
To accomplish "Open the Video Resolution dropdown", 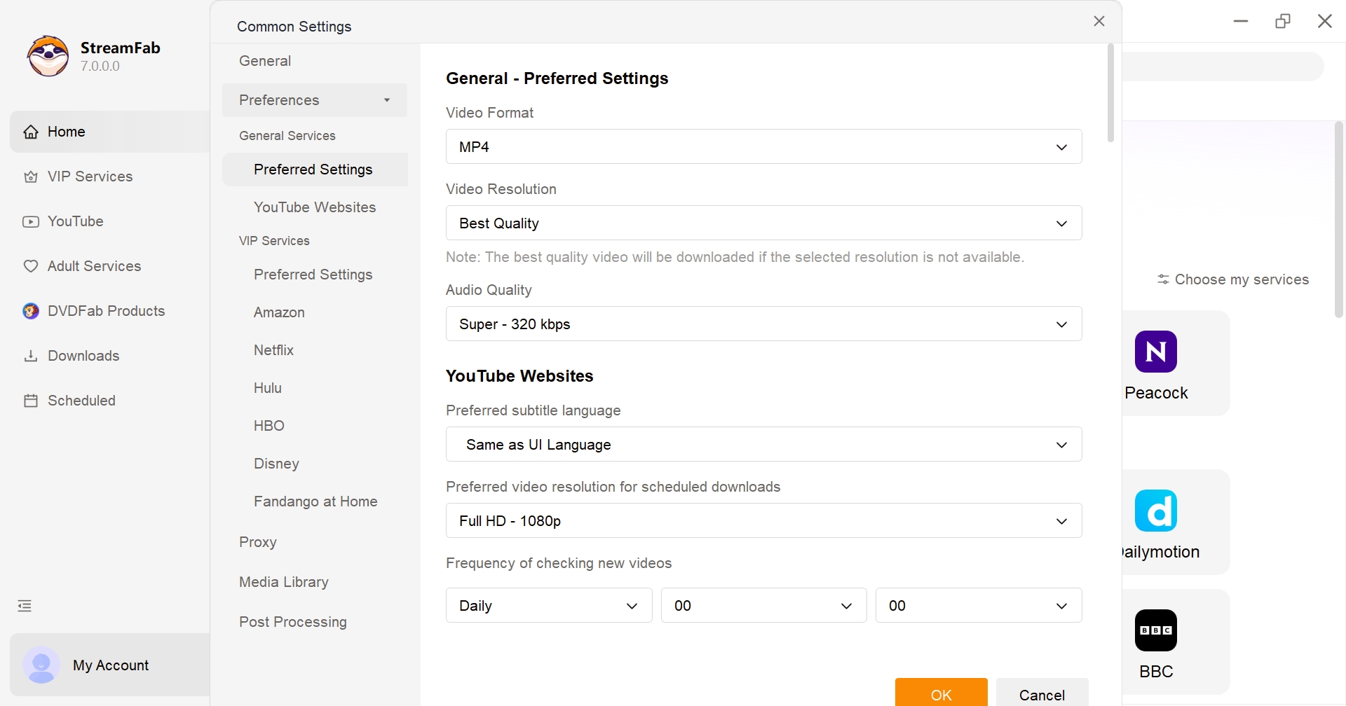I will [x=763, y=223].
